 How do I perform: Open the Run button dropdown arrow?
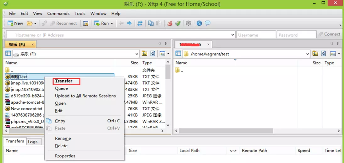pyautogui.click(x=112, y=24)
